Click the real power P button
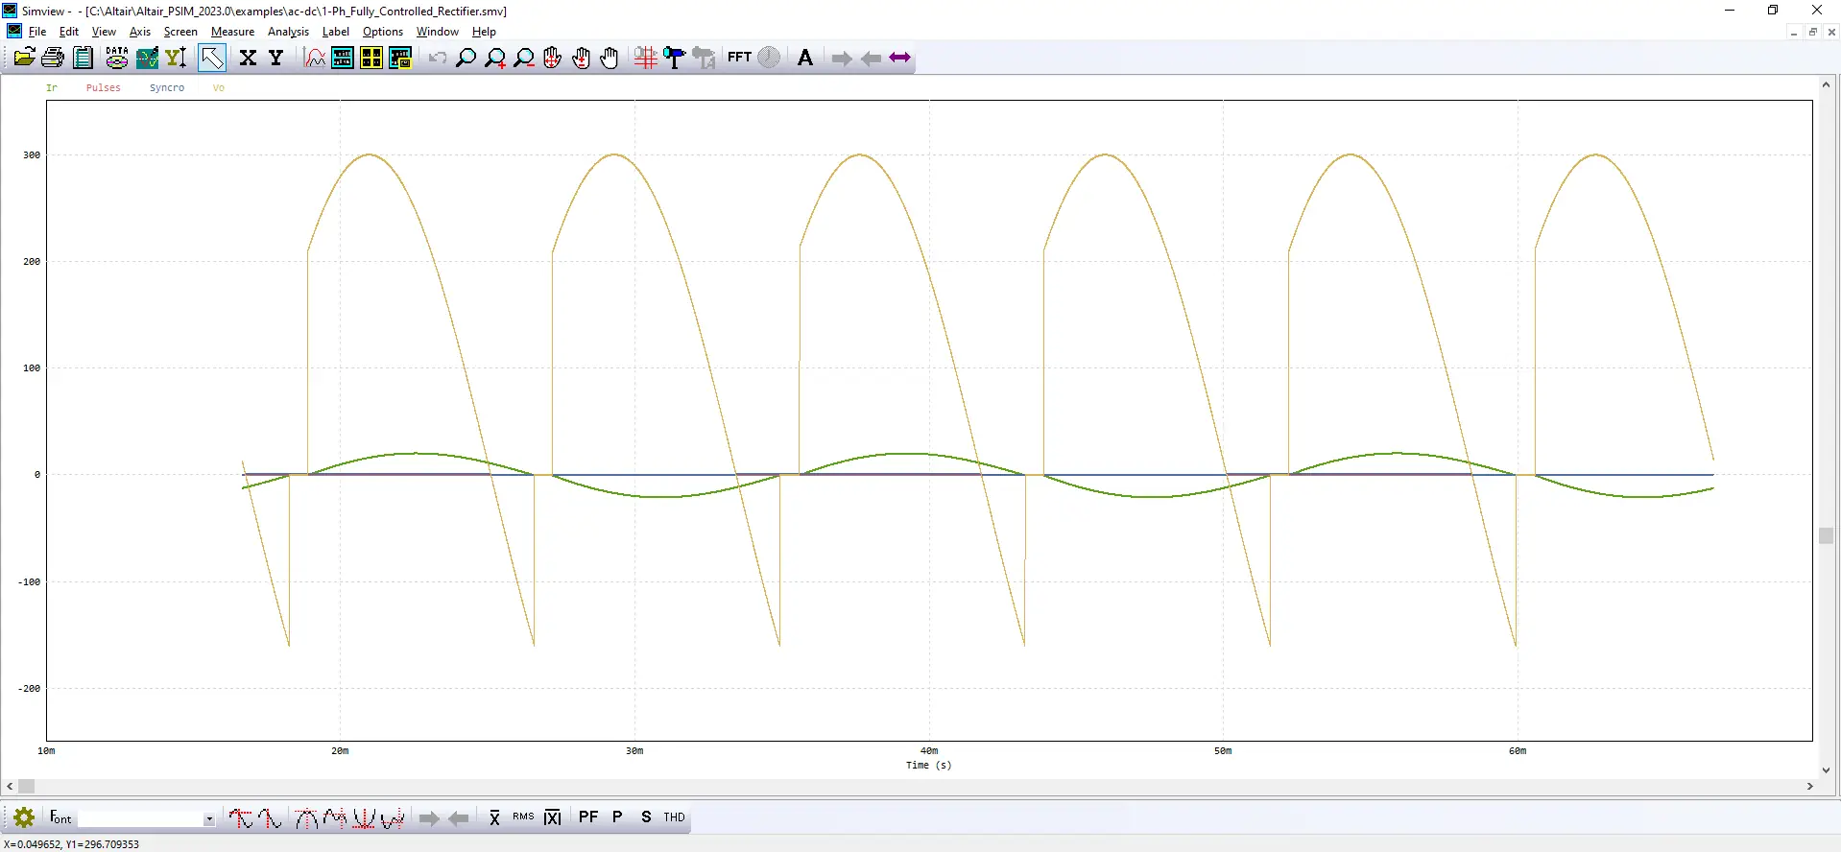The width and height of the screenshot is (1841, 852). 617,817
